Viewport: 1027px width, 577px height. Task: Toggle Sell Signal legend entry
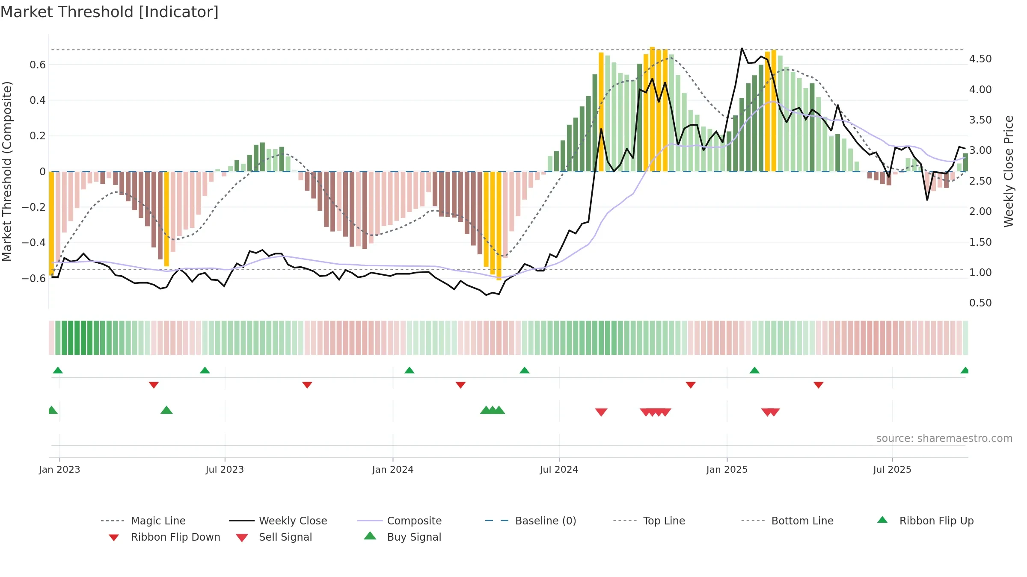pos(274,537)
